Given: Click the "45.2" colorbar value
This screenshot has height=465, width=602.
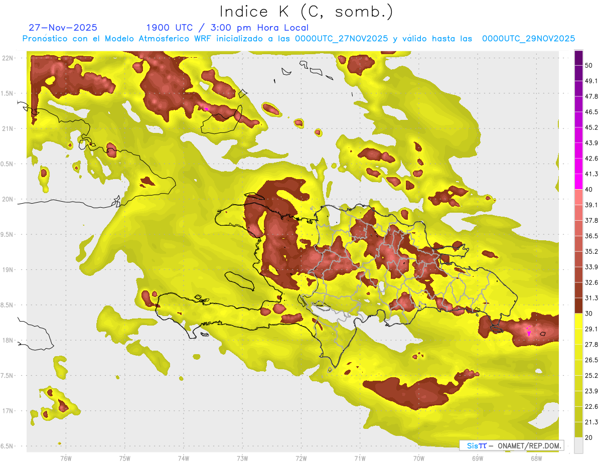Looking at the screenshot, I should [591, 127].
